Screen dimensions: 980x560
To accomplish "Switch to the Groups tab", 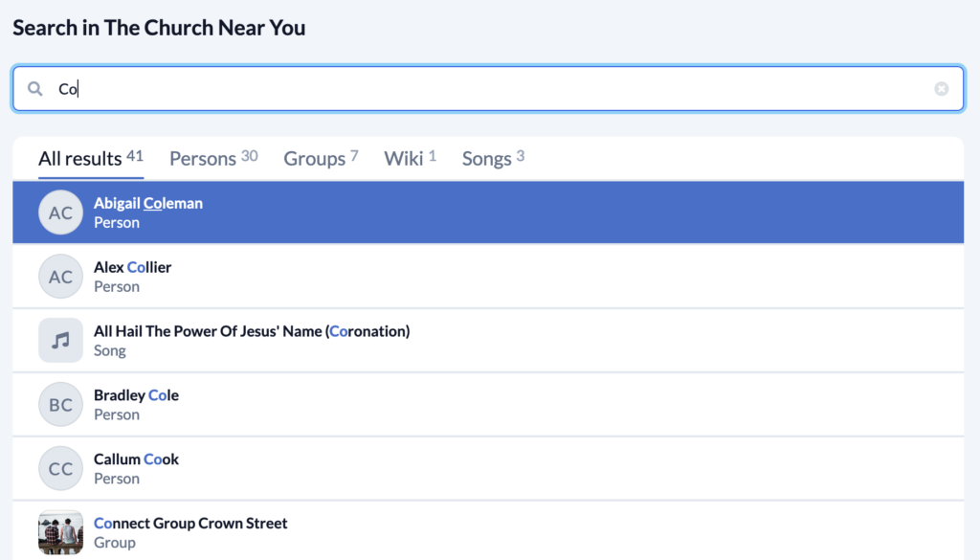I will pos(321,158).
